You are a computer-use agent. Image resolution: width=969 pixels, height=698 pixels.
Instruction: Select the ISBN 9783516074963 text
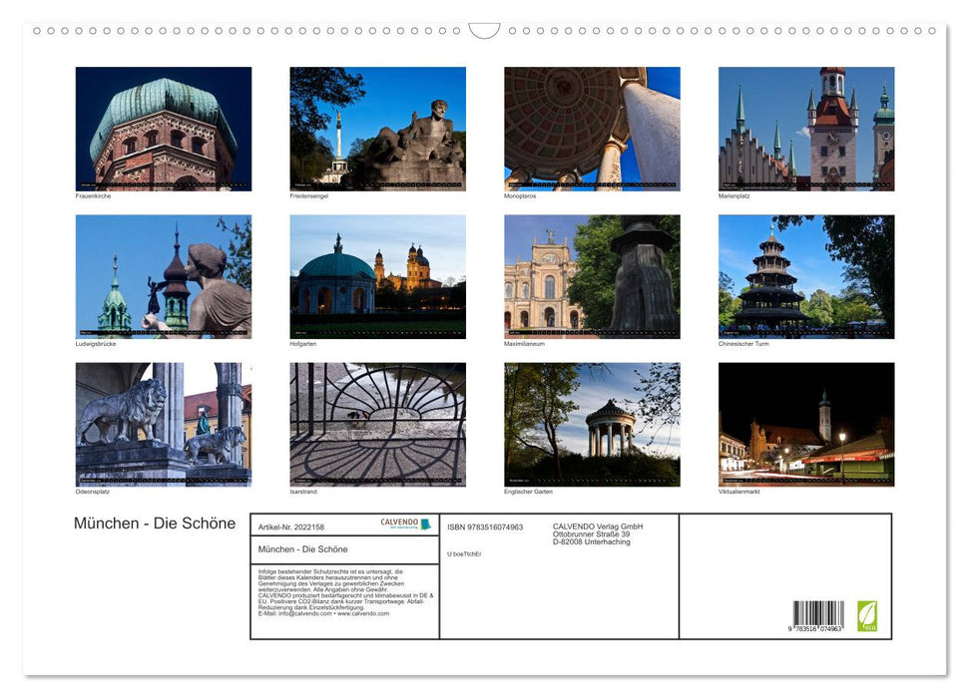[486, 525]
